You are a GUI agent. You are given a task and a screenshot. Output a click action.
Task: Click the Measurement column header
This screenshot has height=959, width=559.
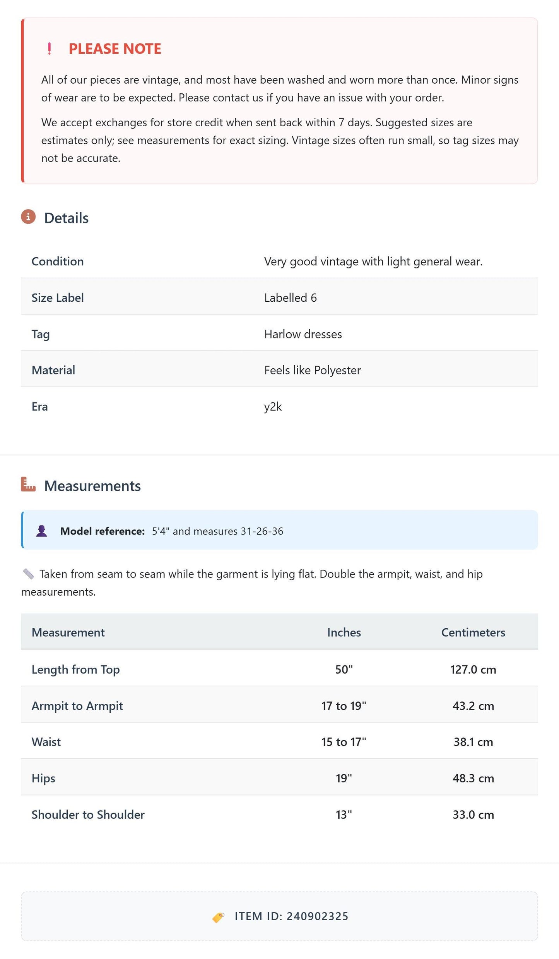click(68, 632)
